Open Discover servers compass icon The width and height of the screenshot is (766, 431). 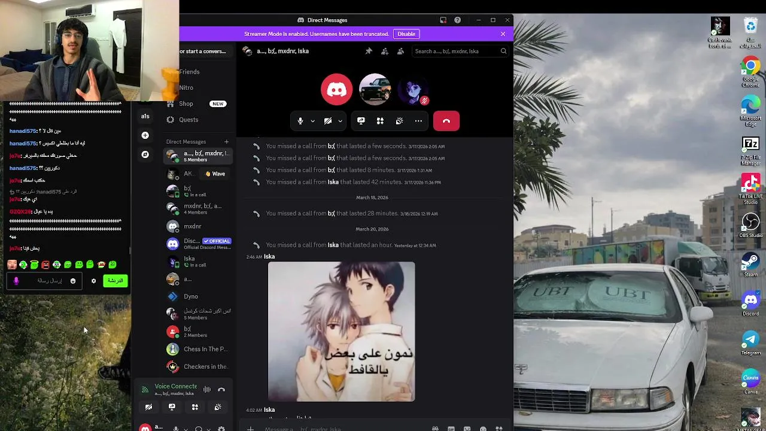pos(145,154)
